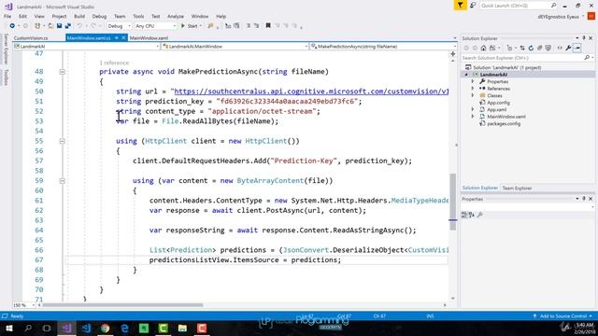Click the Show All Files icon
This screenshot has width=598, height=336.
[x=548, y=48]
